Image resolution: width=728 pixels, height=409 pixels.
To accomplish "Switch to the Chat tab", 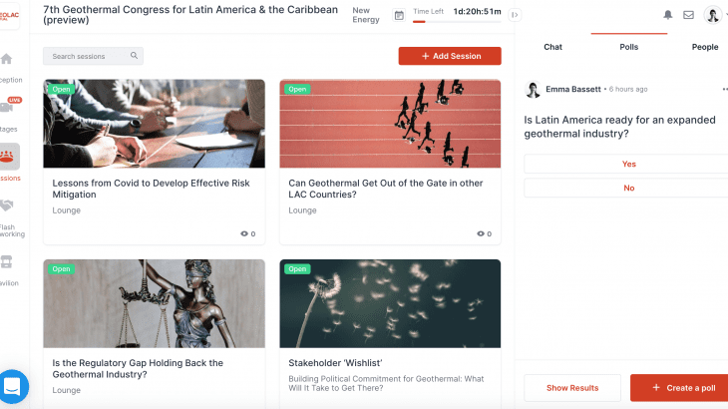I will tap(552, 47).
